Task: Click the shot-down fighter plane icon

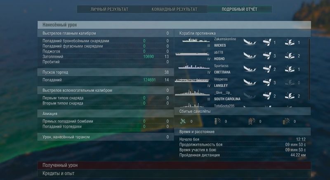Action: coord(183,121)
